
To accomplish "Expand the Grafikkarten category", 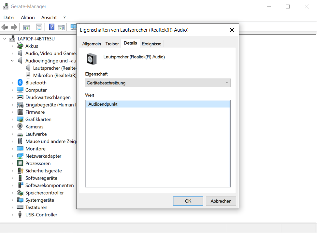I will click(12, 120).
